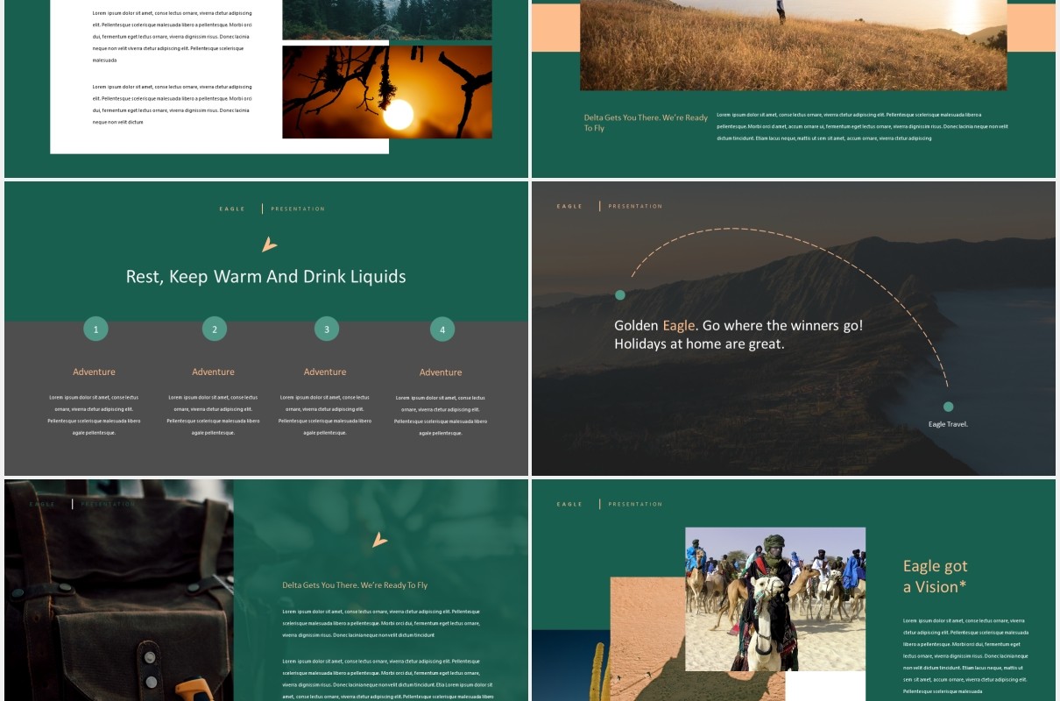
Task: Click the 'Rest, Keep Warm And Drink Liquids' heading
Action: pos(266,277)
